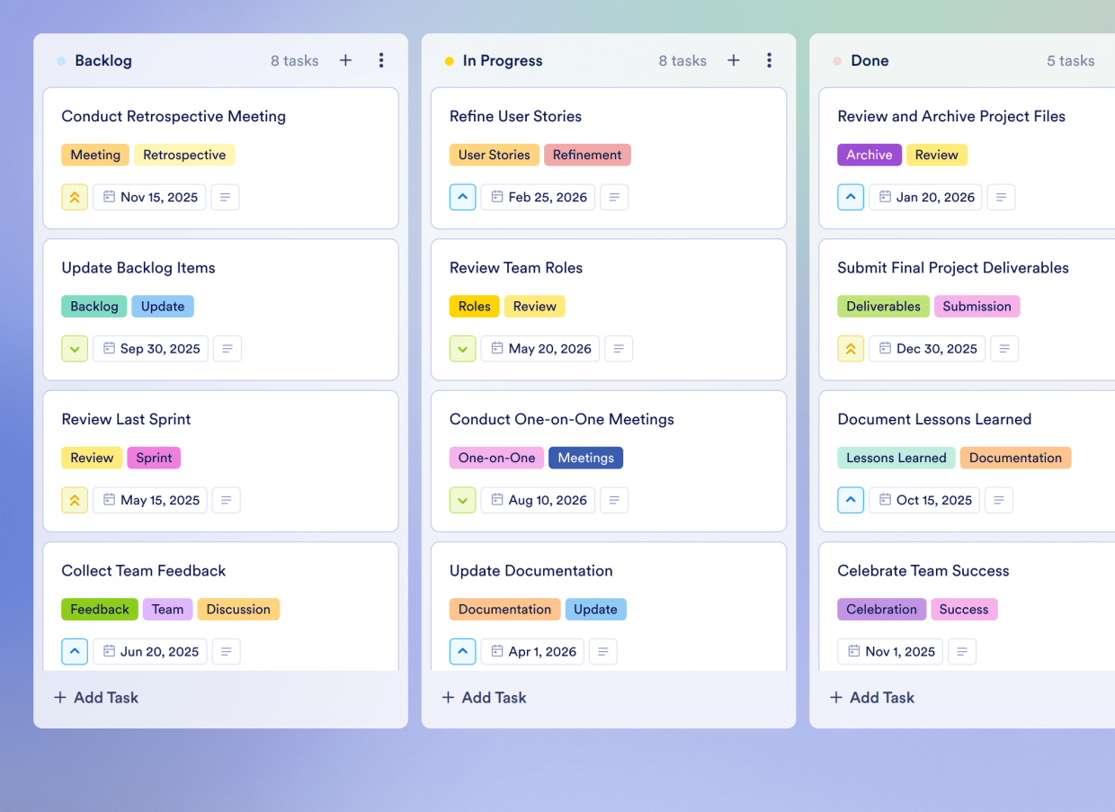Click the plus icon in the Backlog header
1115x812 pixels.
click(x=345, y=60)
